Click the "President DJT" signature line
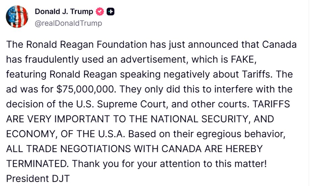The width and height of the screenshot is (310, 186). (x=38, y=179)
